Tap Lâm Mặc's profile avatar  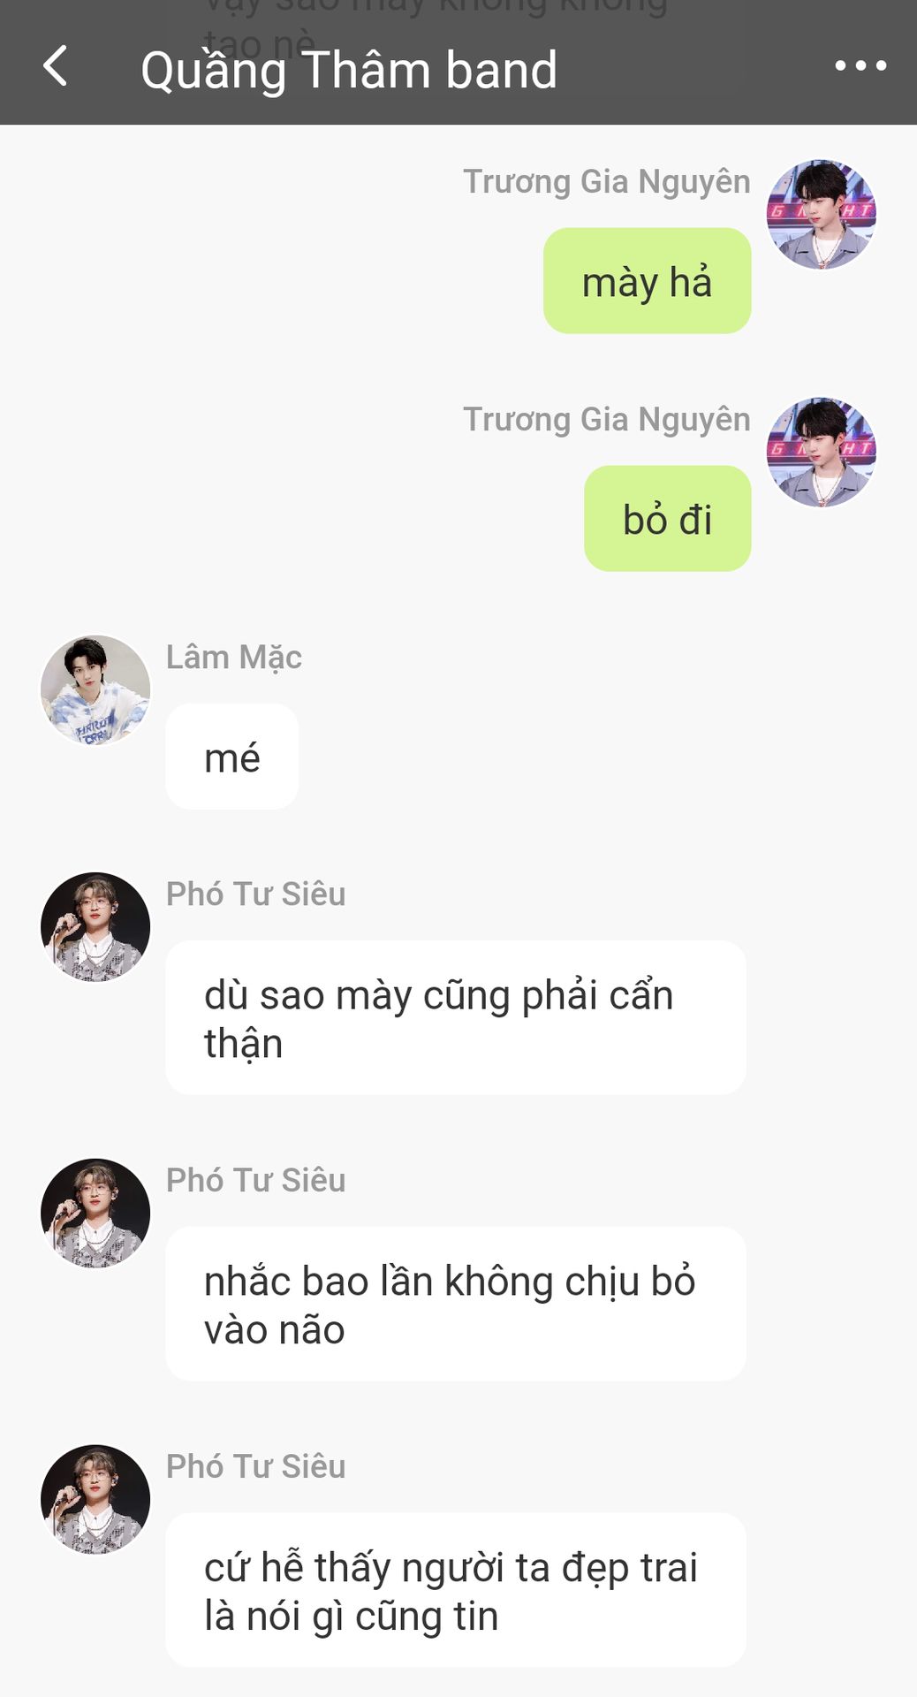tap(95, 689)
